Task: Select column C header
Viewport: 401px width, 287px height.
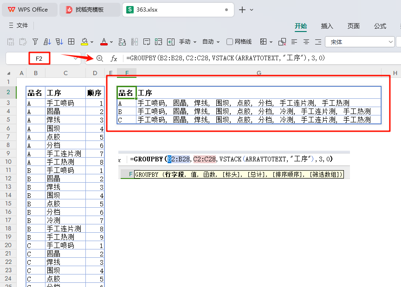Action: pyautogui.click(x=65, y=73)
